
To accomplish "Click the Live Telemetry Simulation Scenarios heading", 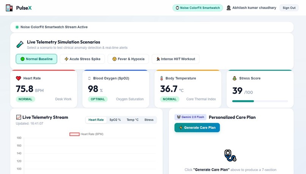I will pyautogui.click(x=63, y=42).
